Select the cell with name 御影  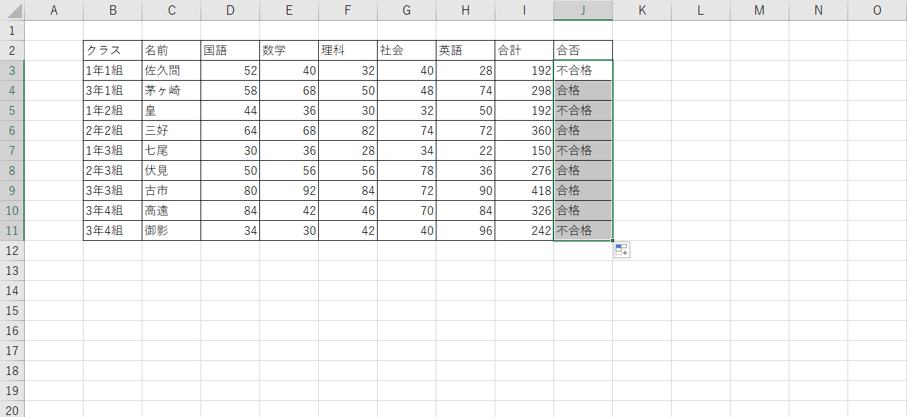tap(171, 230)
